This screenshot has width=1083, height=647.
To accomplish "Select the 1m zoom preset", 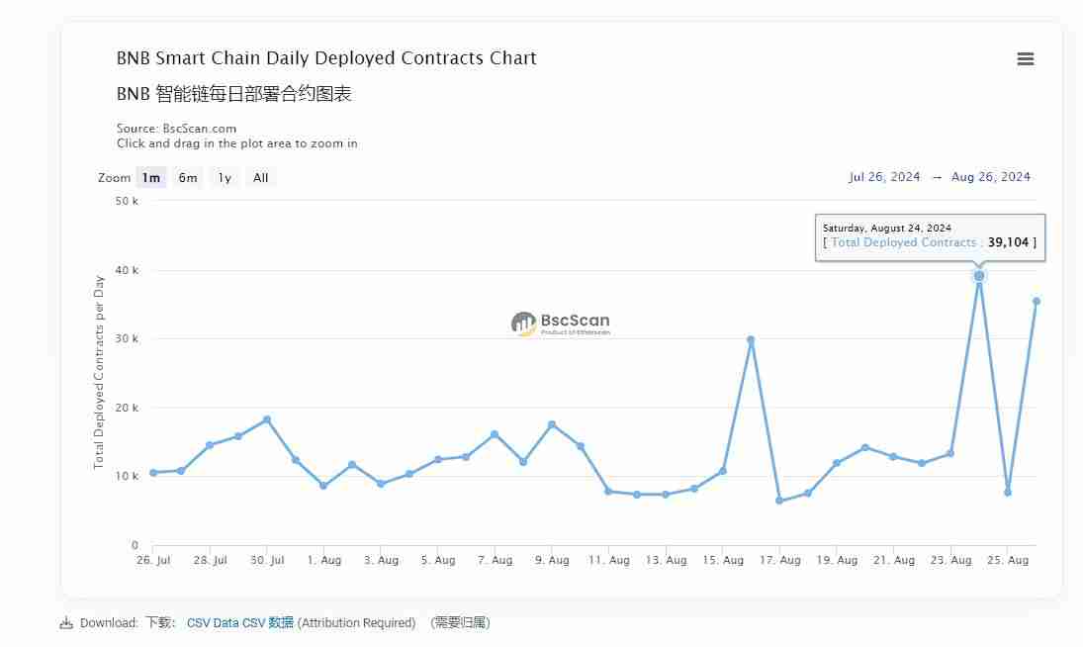I will 150,178.
